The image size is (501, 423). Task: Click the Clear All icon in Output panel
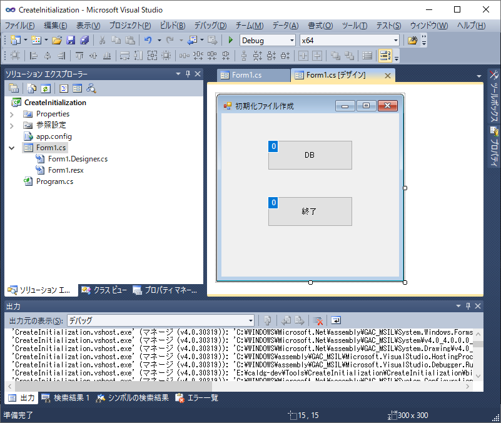318,320
